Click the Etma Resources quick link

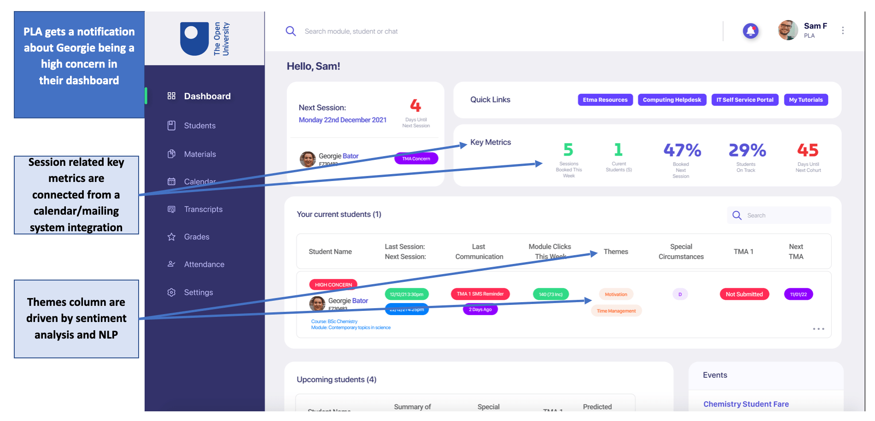point(605,100)
